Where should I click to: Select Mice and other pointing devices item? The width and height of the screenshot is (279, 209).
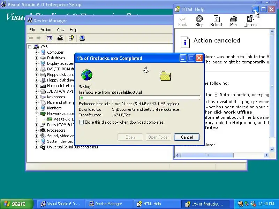61,102
